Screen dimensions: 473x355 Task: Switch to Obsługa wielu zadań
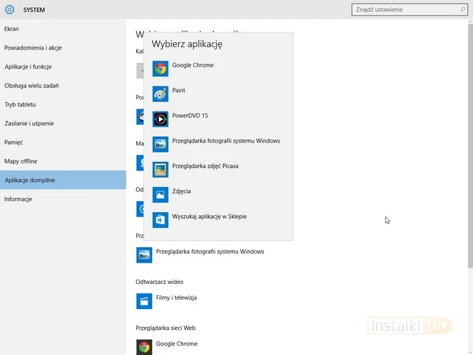point(32,86)
